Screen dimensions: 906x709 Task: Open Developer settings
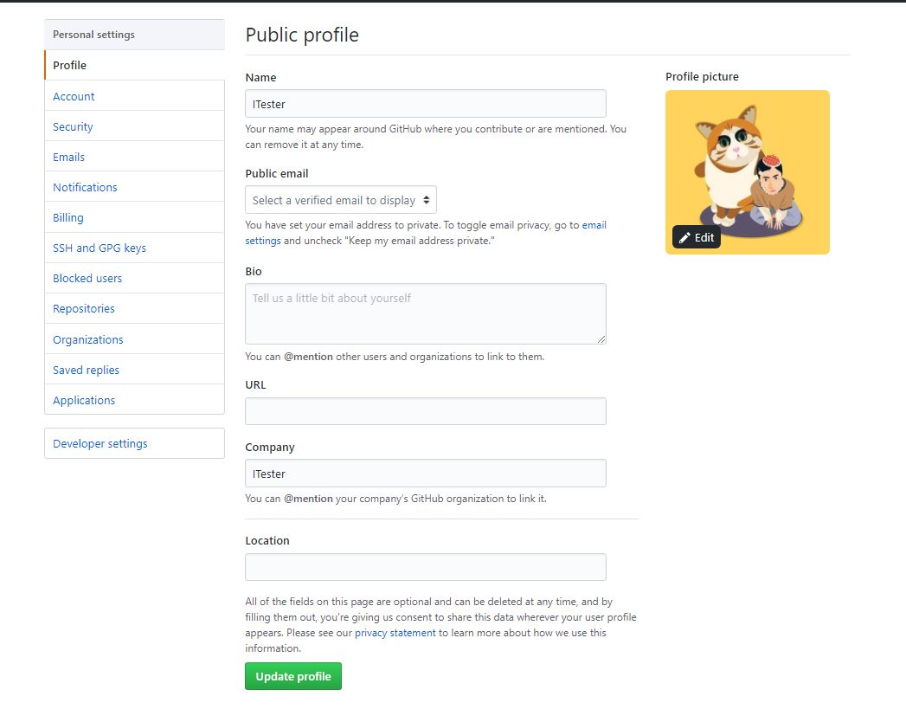pos(134,443)
